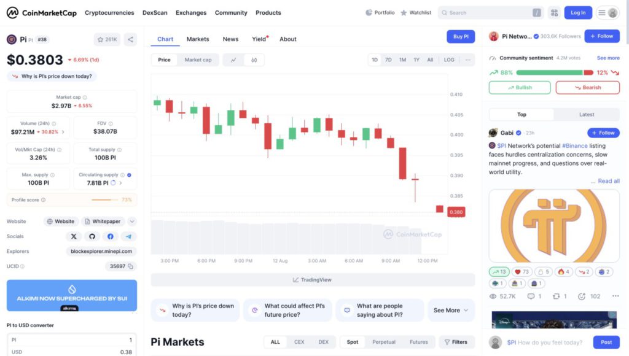629x356 pixels.
Task: Click the comment icon on Gabi's post
Action: [x=531, y=296]
